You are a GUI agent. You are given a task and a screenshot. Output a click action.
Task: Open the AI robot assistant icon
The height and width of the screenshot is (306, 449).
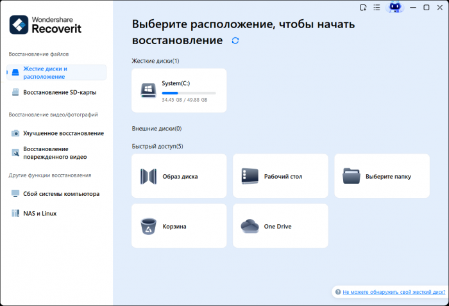pyautogui.click(x=394, y=8)
